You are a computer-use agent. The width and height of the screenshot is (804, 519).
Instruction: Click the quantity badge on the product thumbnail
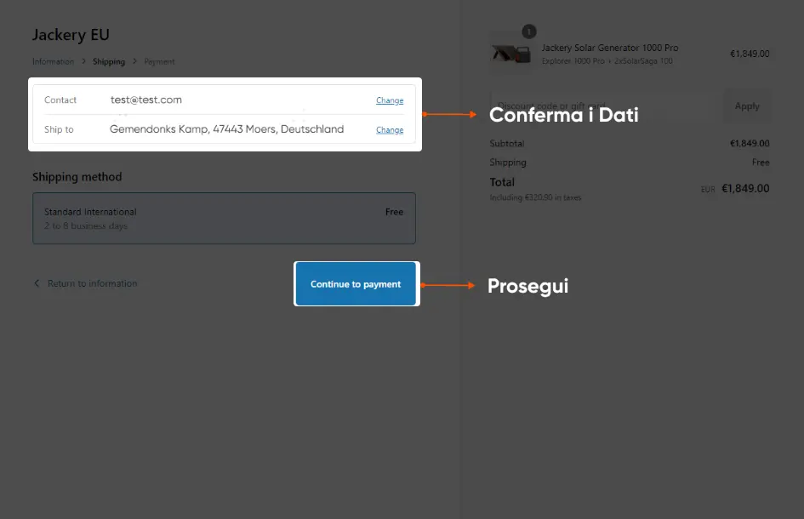529,31
